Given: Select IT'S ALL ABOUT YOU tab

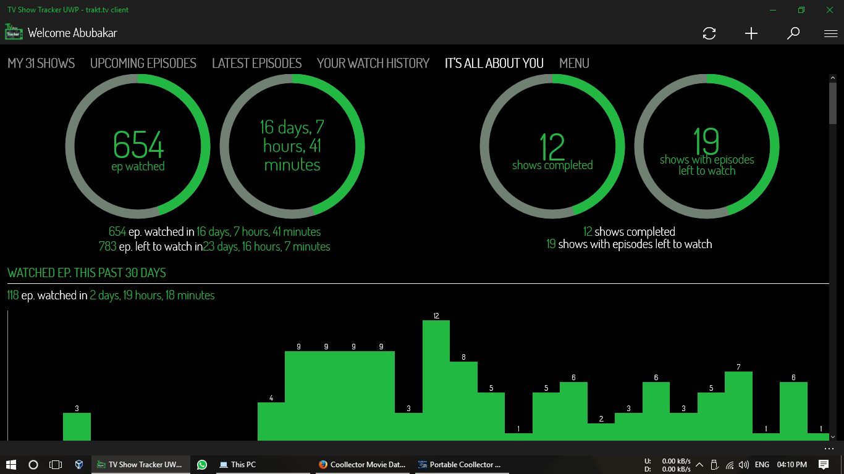Looking at the screenshot, I should point(494,63).
